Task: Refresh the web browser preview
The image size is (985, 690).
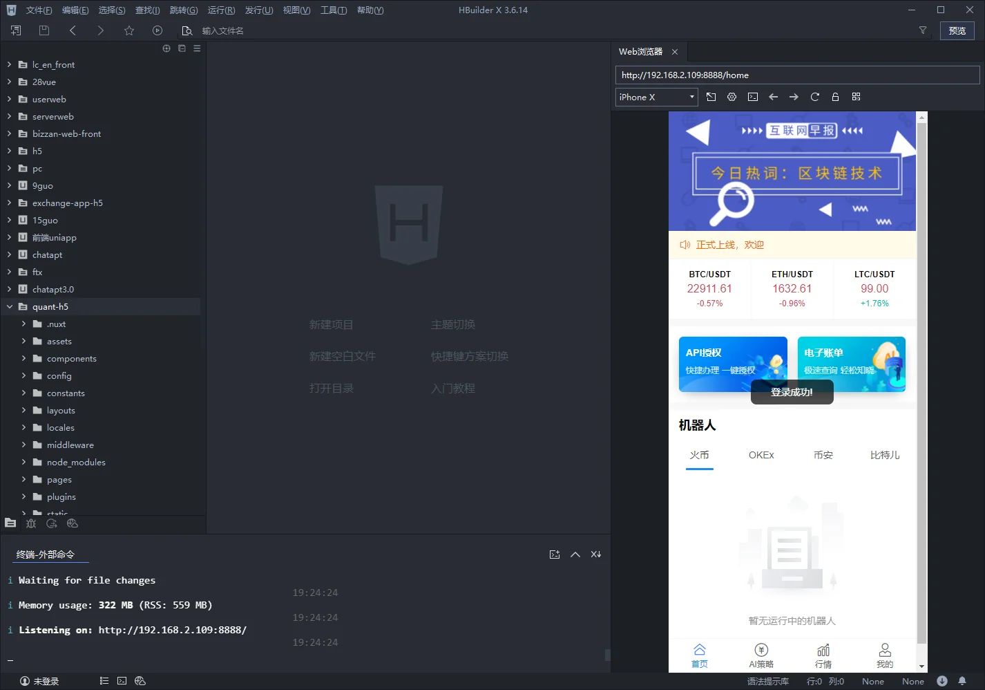Action: [814, 97]
